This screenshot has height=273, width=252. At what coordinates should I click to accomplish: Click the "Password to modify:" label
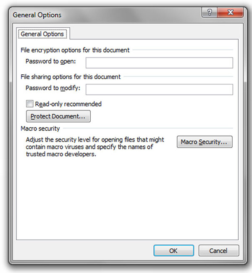pos(53,88)
